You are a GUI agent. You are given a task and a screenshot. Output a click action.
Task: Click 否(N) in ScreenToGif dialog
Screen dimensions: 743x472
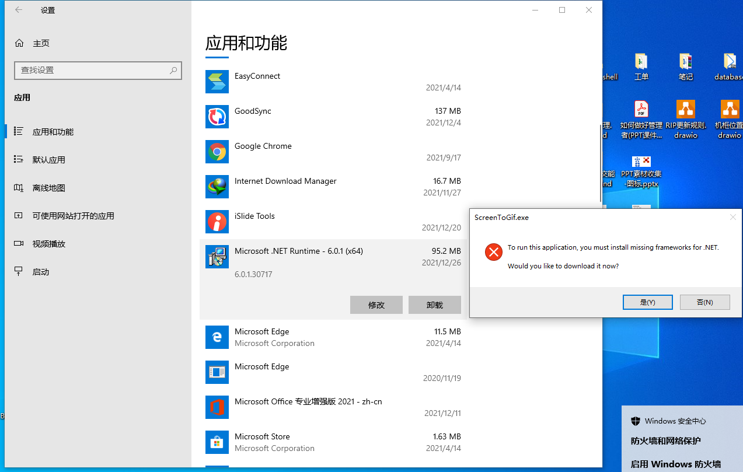tap(705, 302)
